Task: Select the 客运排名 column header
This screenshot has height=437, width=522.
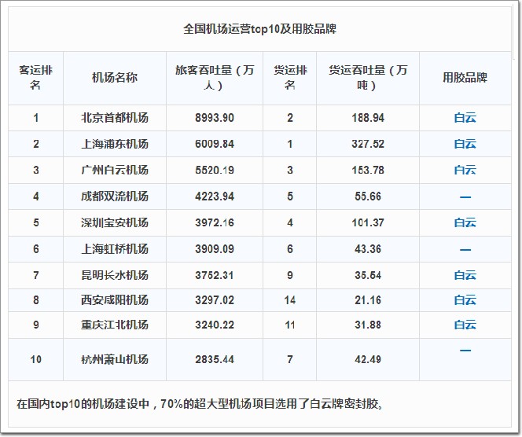Action: pos(35,78)
